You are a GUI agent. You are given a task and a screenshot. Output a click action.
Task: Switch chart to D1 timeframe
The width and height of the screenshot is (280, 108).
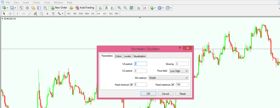tap(105, 14)
